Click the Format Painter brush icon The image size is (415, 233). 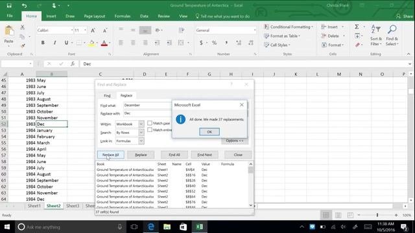pyautogui.click(x=23, y=46)
